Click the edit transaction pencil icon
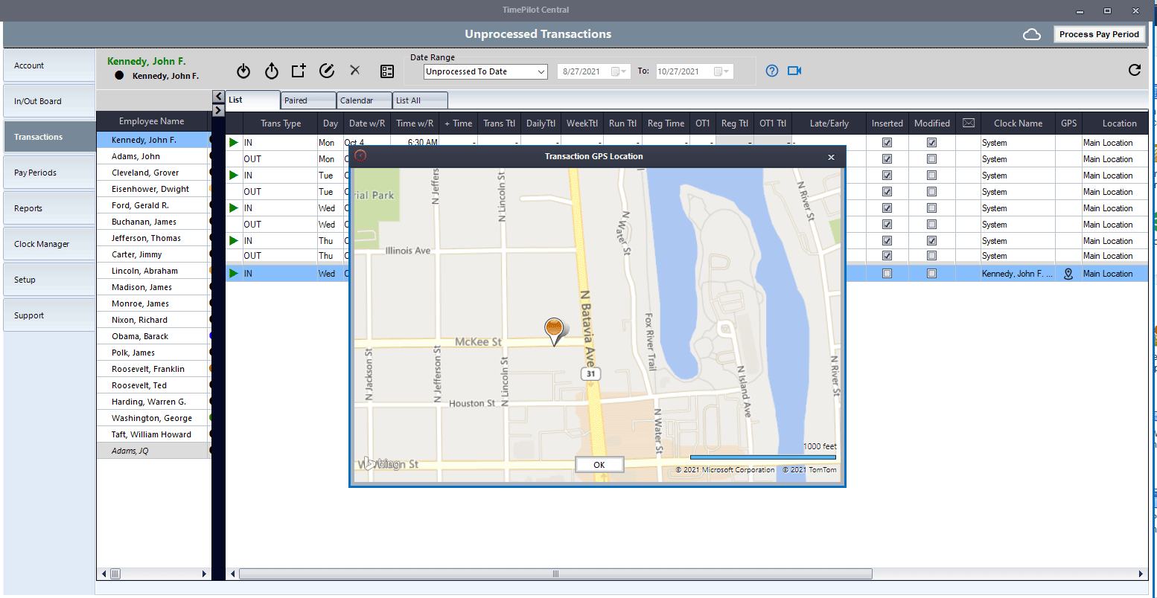 (x=327, y=71)
